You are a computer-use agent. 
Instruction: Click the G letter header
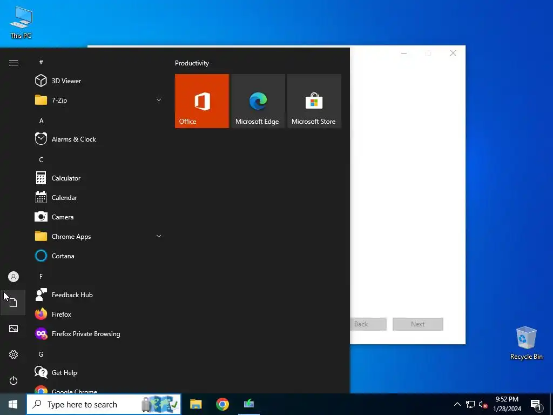coord(41,354)
